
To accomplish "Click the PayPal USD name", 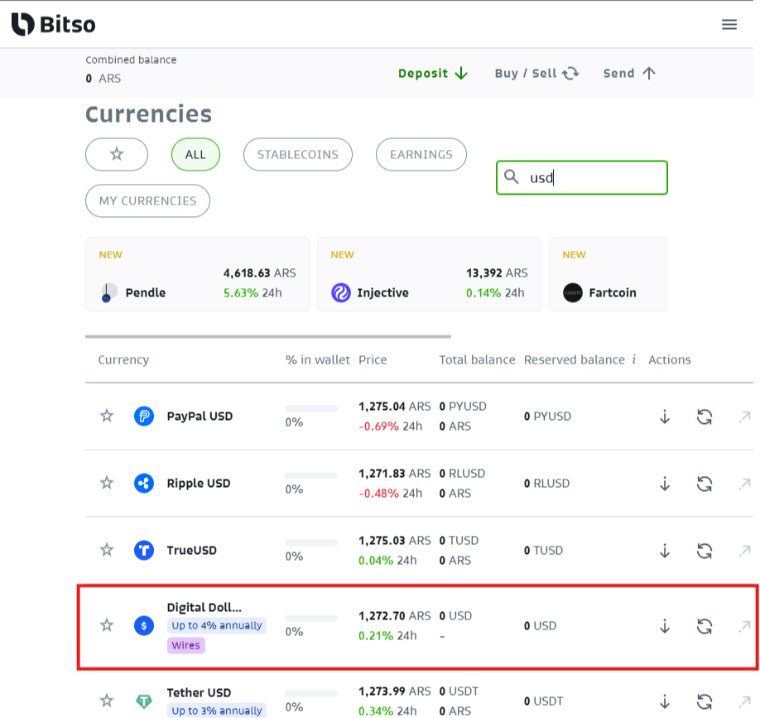I will click(200, 416).
